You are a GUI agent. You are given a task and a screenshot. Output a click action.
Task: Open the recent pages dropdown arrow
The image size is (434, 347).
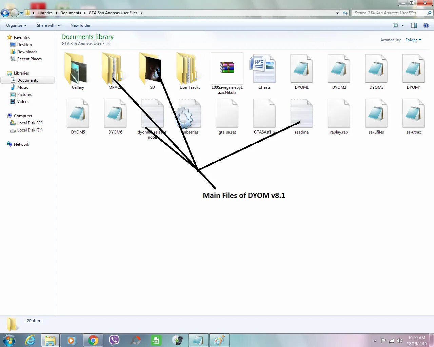pyautogui.click(x=22, y=13)
